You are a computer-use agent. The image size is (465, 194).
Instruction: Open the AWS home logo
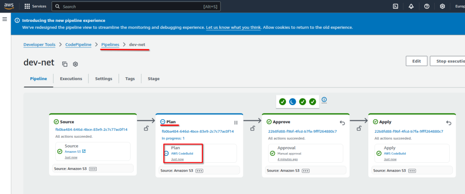9,6
